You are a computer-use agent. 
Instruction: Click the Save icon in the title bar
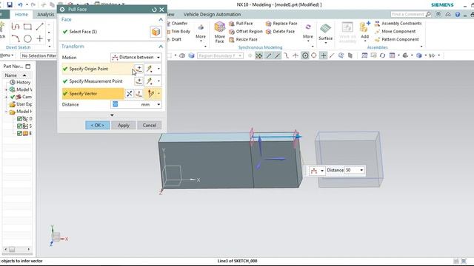[10, 4]
